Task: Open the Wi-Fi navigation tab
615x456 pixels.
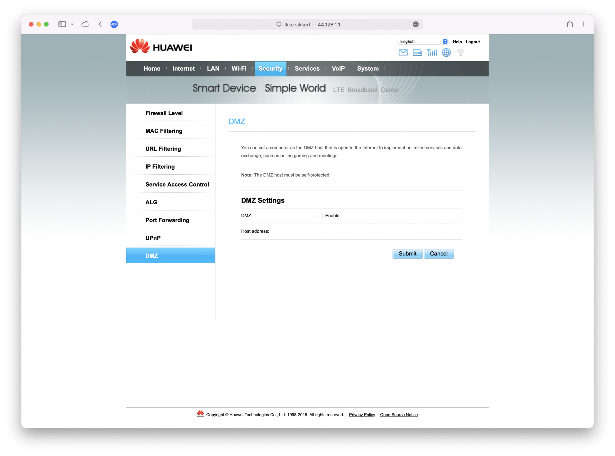Action: click(239, 69)
